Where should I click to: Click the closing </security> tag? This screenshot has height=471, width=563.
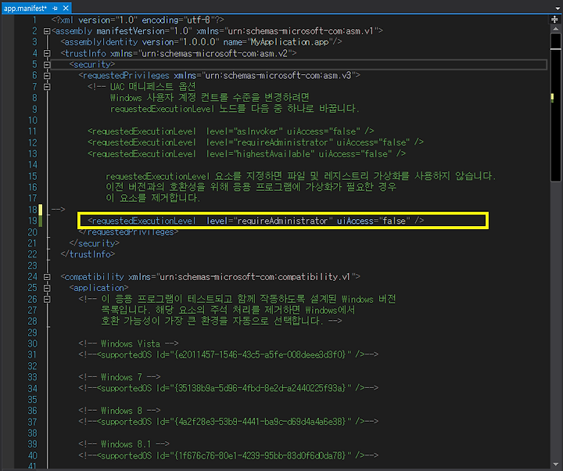(x=95, y=243)
